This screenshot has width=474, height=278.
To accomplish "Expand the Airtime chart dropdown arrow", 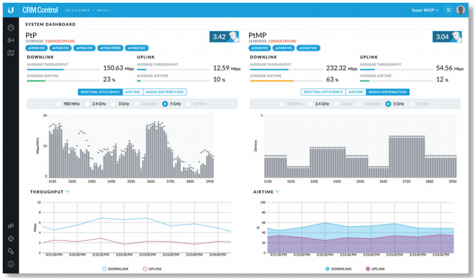I will tap(277, 191).
